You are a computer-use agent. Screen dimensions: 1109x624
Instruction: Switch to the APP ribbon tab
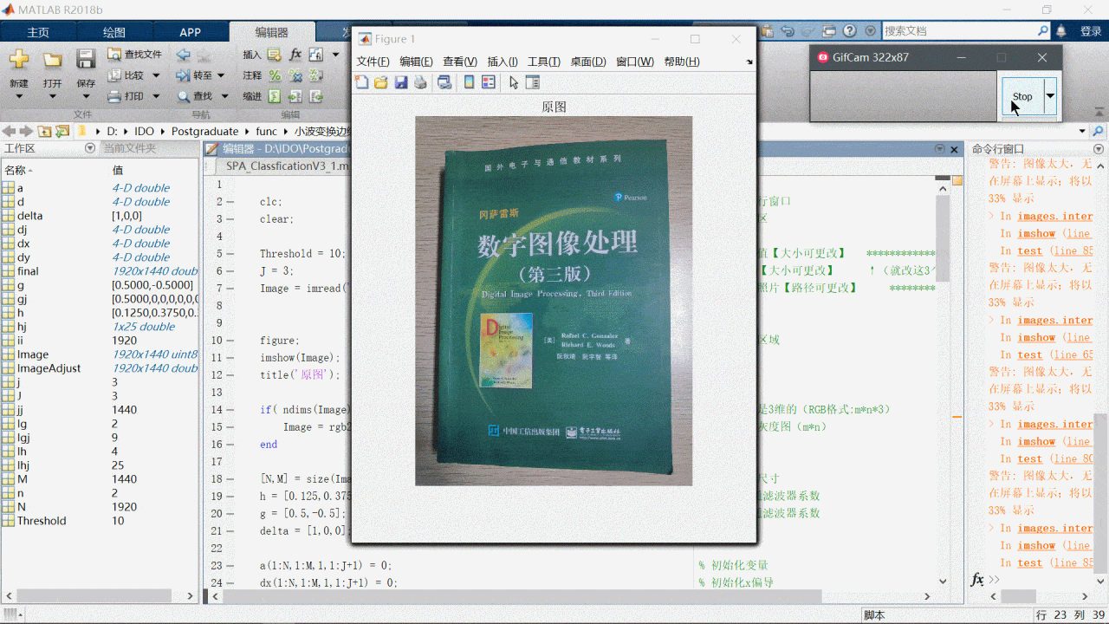pyautogui.click(x=191, y=32)
